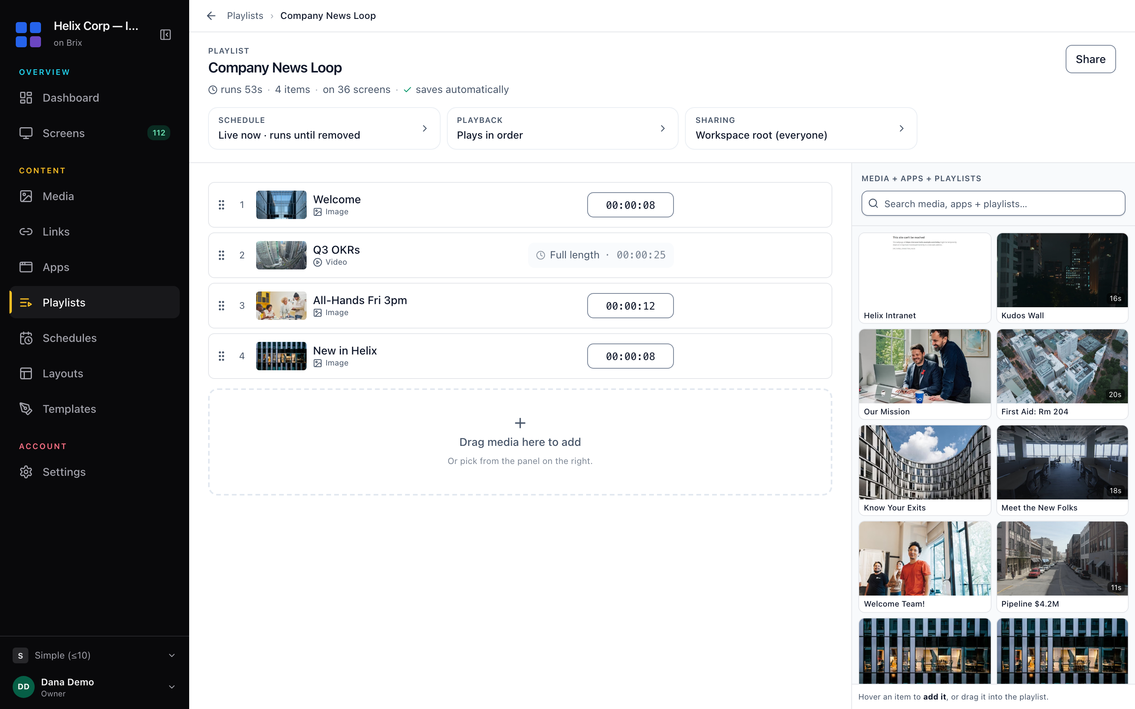Open account Settings
The image size is (1135, 709).
click(94, 472)
